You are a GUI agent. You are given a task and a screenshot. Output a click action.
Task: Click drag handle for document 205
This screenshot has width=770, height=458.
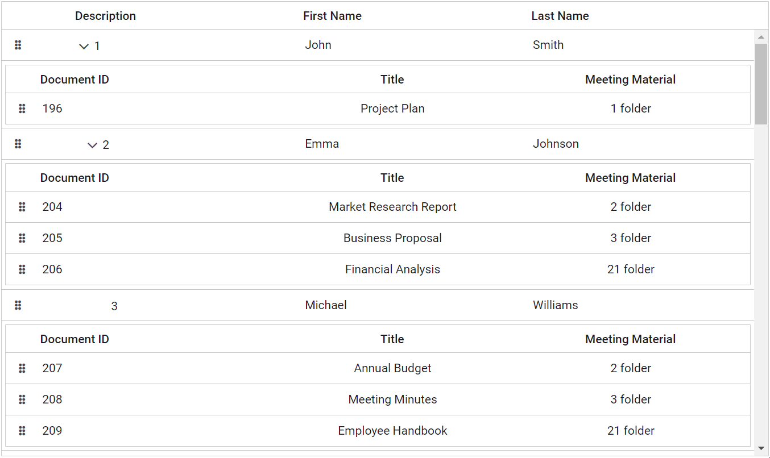22,238
